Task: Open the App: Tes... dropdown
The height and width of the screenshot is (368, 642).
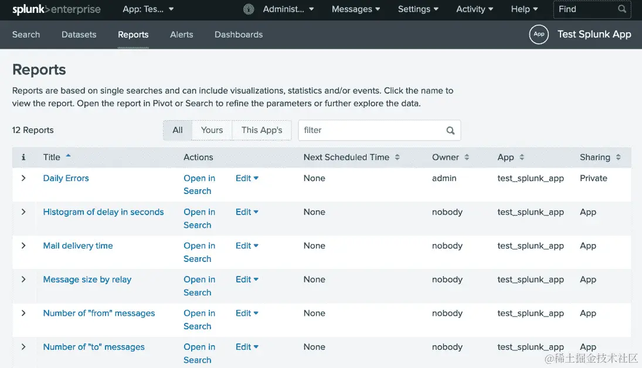Action: tap(148, 9)
